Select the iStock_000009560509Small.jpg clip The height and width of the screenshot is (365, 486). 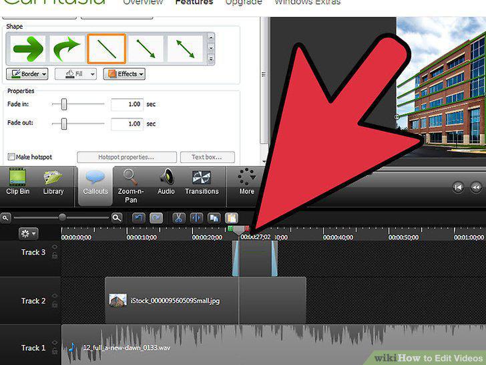pyautogui.click(x=206, y=300)
